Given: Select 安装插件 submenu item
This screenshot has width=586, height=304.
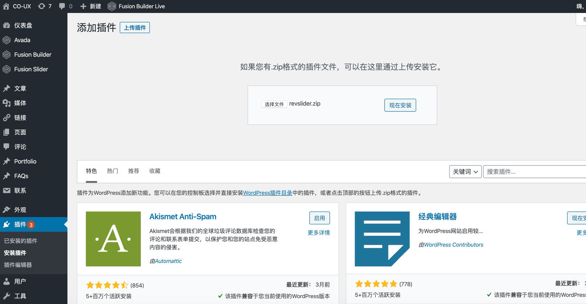Looking at the screenshot, I should coord(15,253).
